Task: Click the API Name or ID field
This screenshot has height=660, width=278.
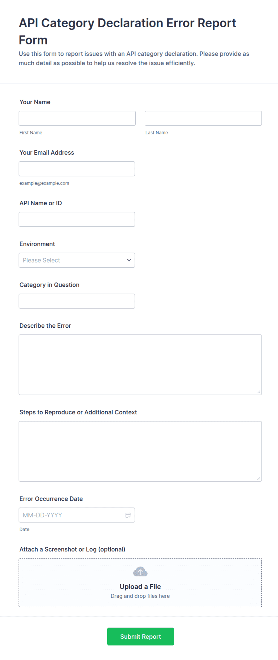Action: tap(77, 219)
